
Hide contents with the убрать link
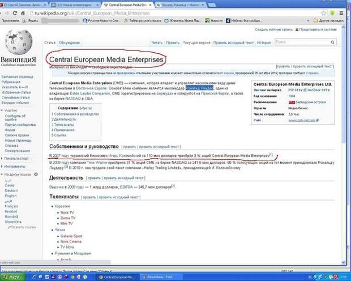tap(85, 108)
